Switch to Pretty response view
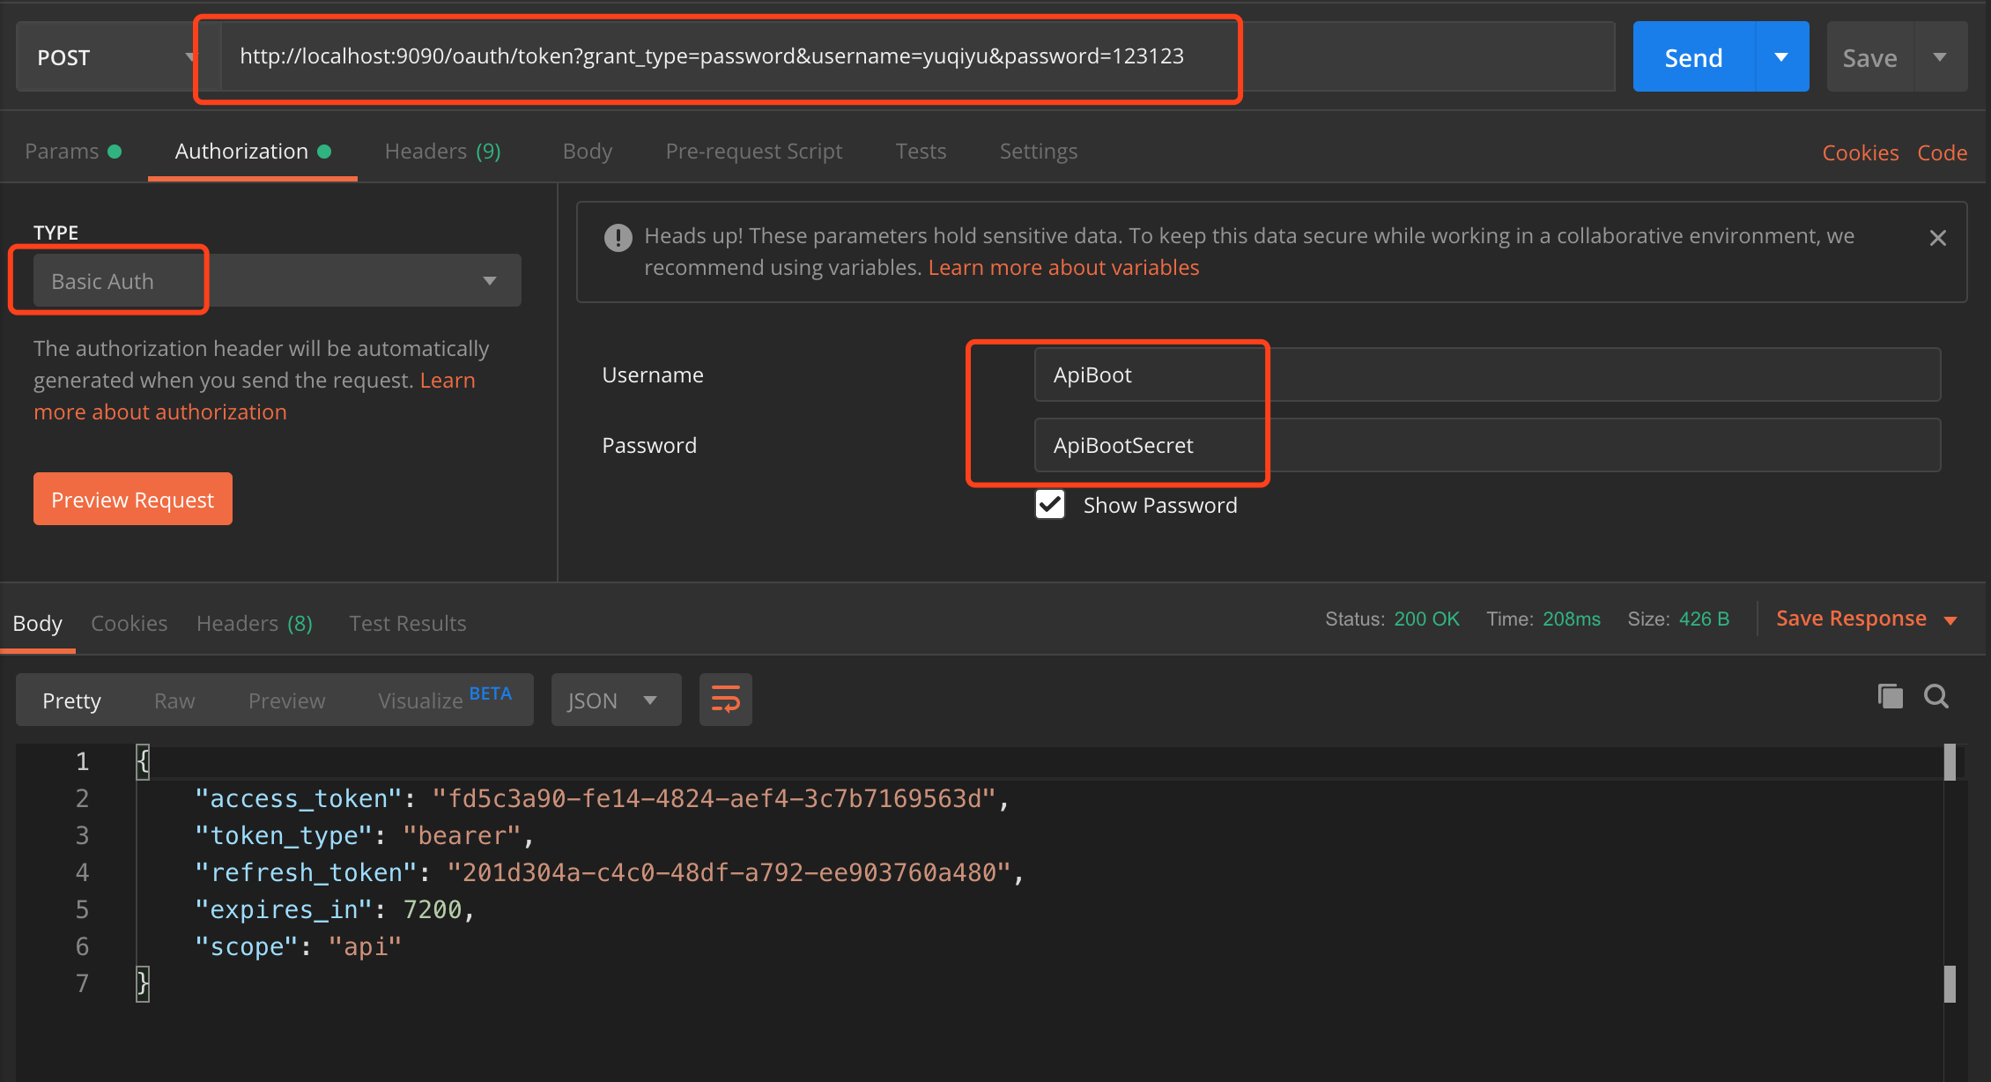The height and width of the screenshot is (1082, 1991). [72, 700]
